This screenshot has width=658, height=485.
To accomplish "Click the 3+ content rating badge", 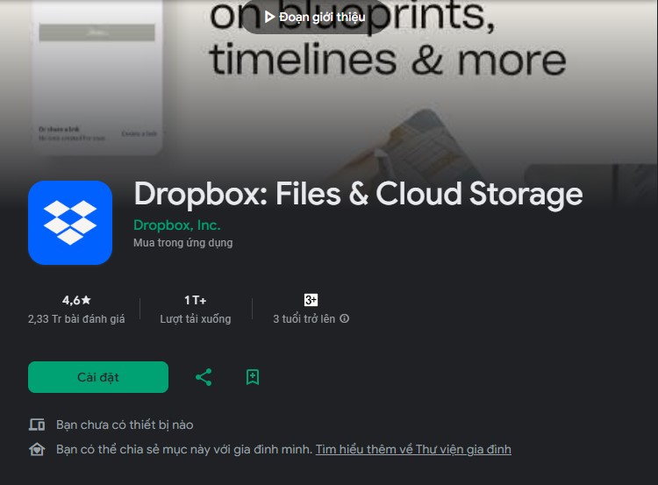I will click(x=311, y=300).
